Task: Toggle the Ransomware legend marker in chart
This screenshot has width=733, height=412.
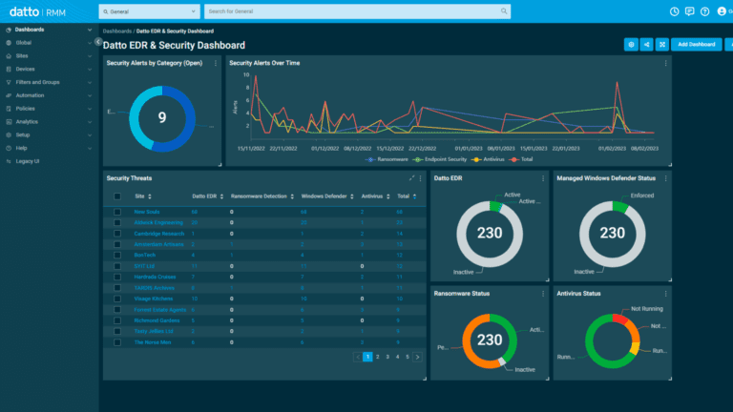Action: click(370, 160)
